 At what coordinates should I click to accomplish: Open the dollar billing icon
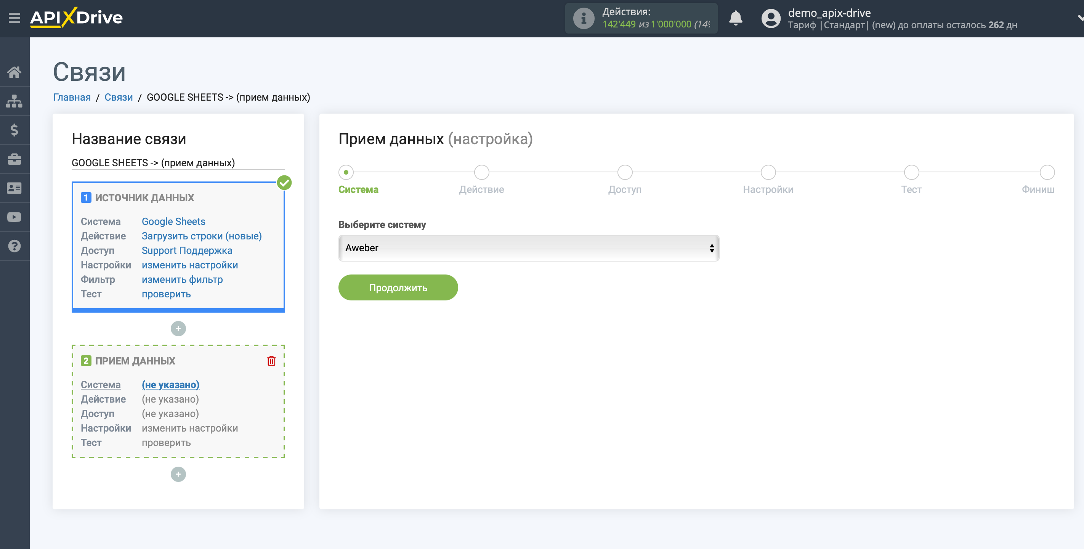coord(14,130)
